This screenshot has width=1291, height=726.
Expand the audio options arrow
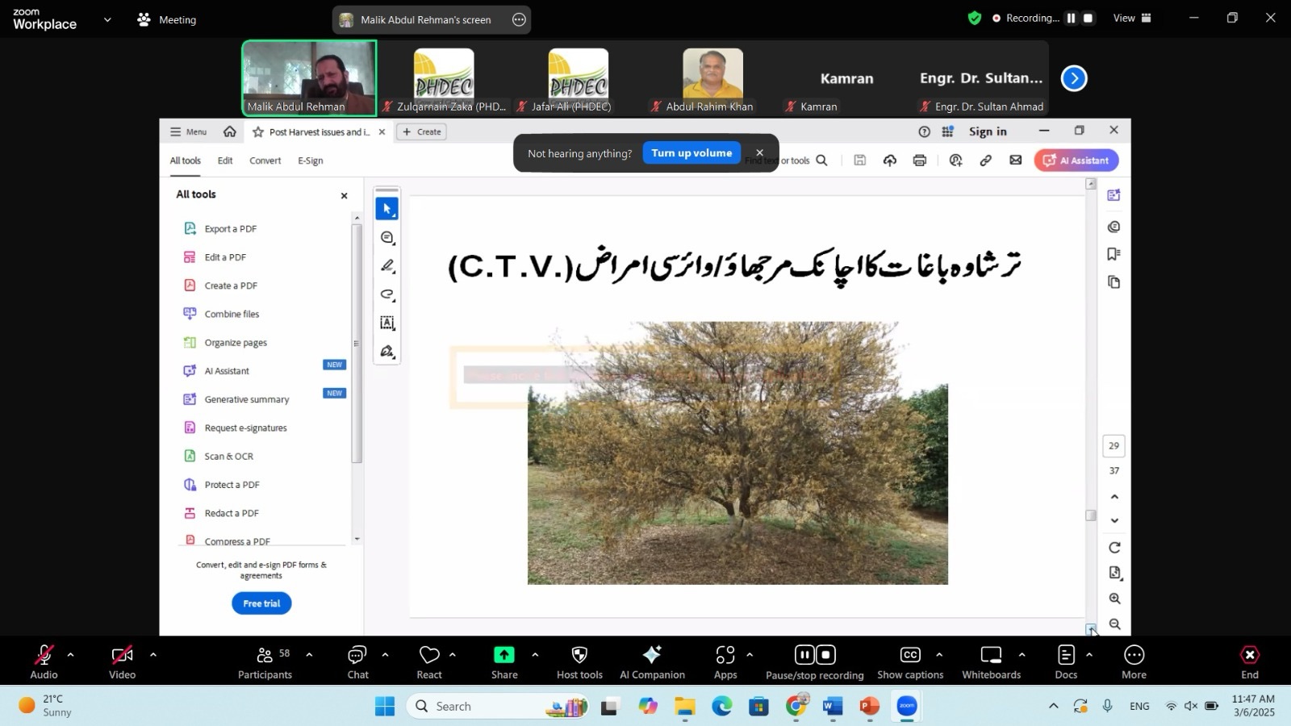pyautogui.click(x=70, y=655)
